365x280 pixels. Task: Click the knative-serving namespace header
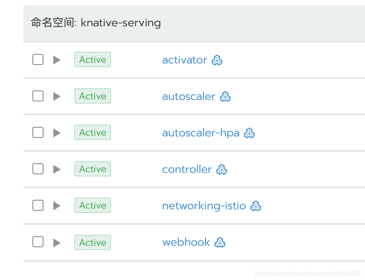194,23
